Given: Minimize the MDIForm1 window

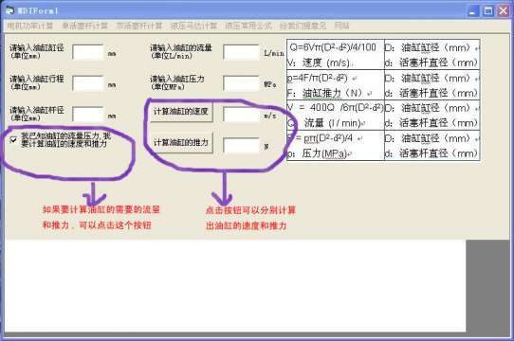Looking at the screenshot, I should [472, 11].
